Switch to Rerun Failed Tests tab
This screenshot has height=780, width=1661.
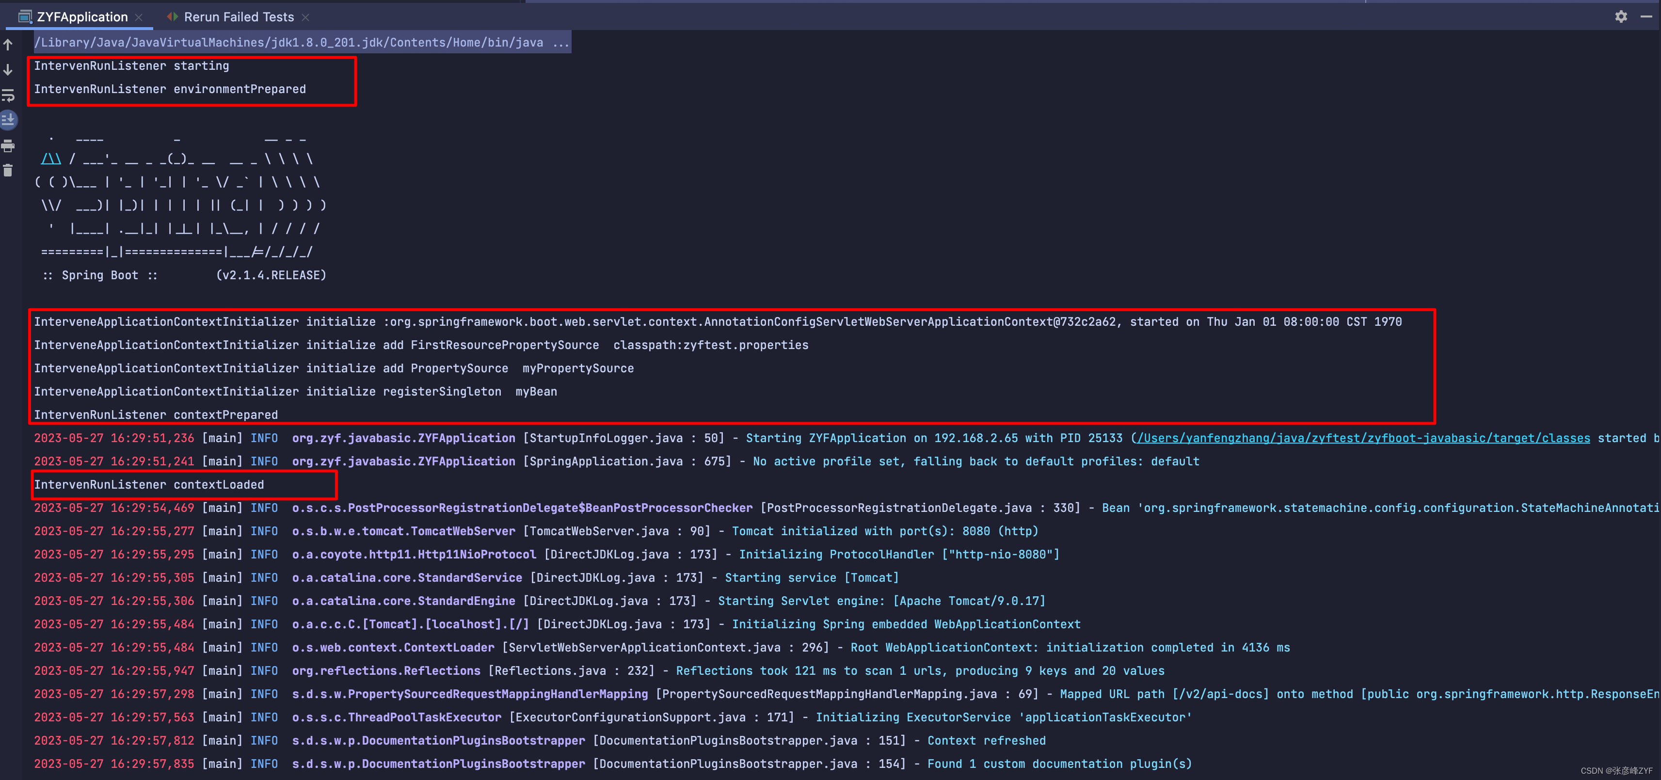point(239,17)
